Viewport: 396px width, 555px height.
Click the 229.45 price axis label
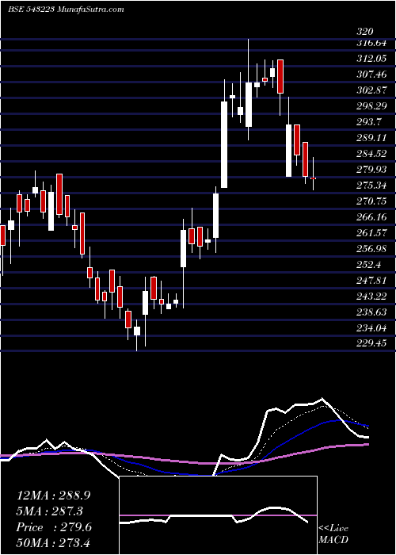click(x=371, y=343)
